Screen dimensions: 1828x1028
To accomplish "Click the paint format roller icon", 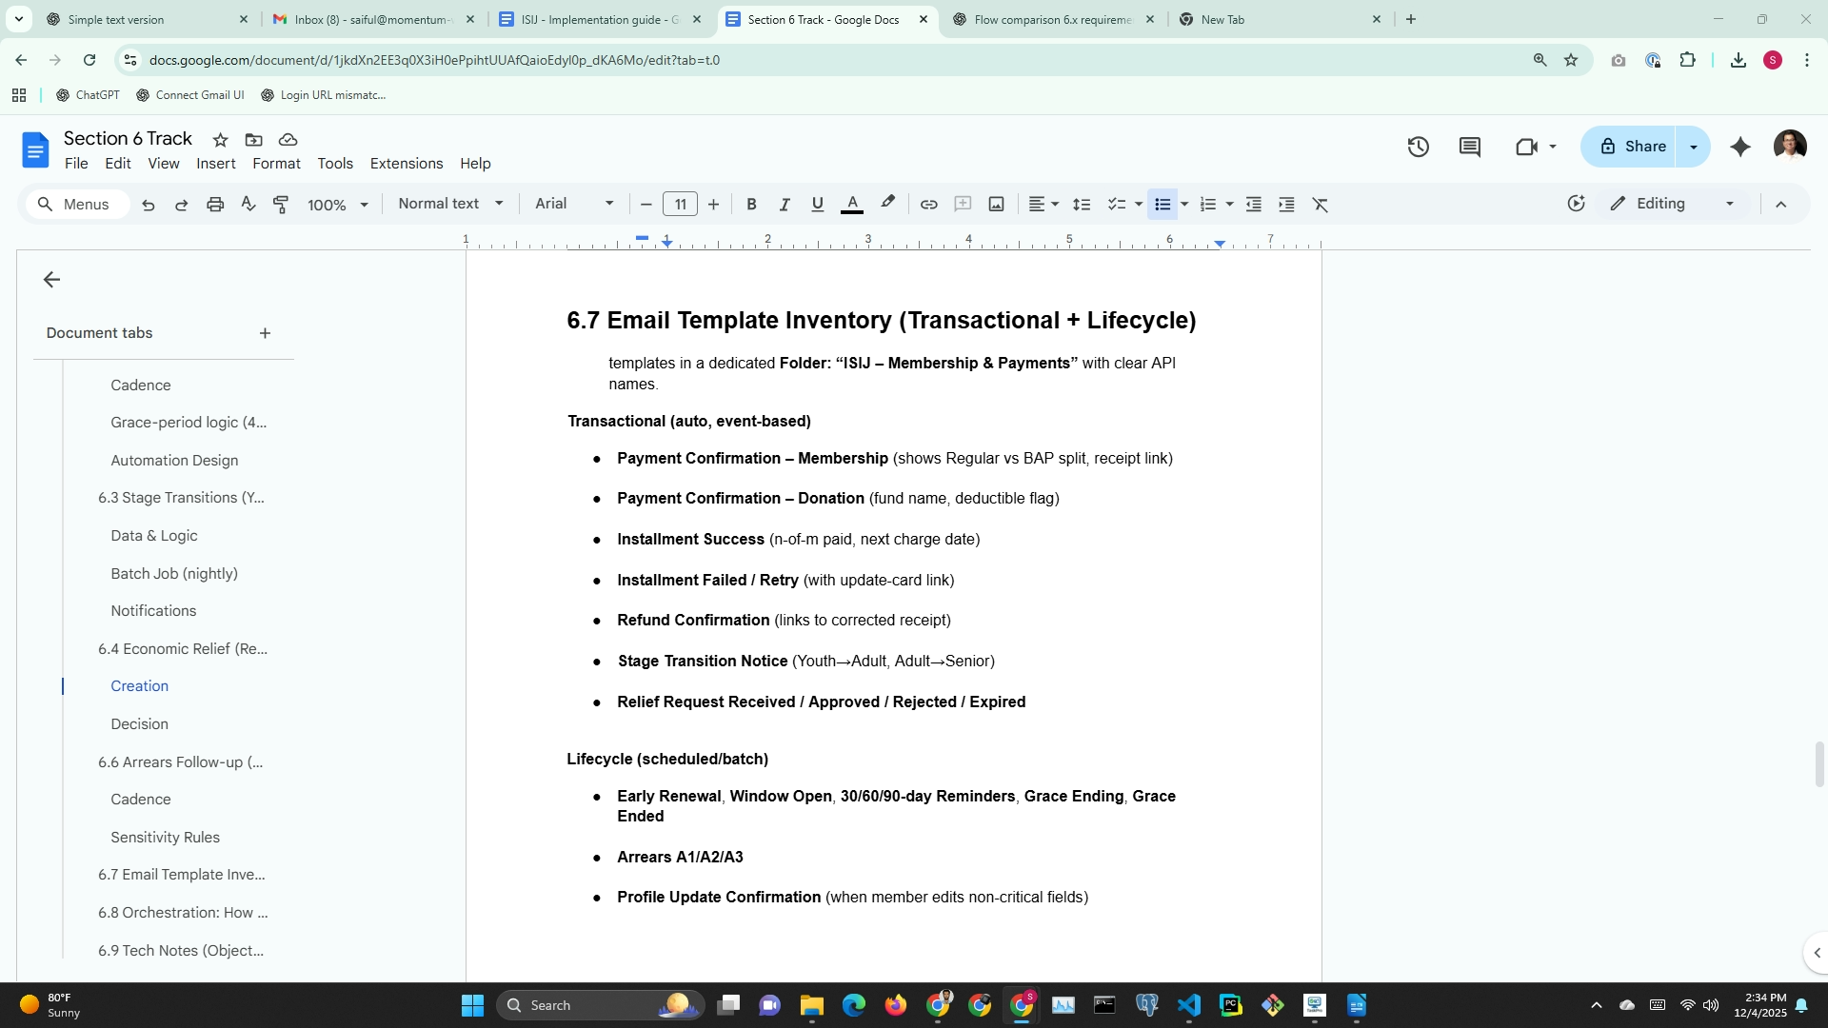I will 281,204.
